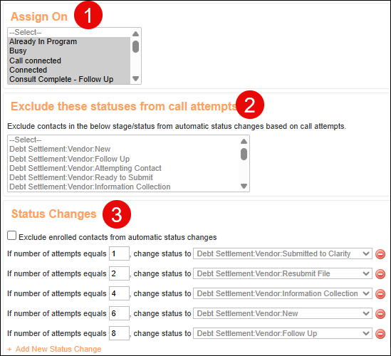The width and height of the screenshot is (391, 356).
Task: Select Connected in the Assign On list
Action: [69, 70]
